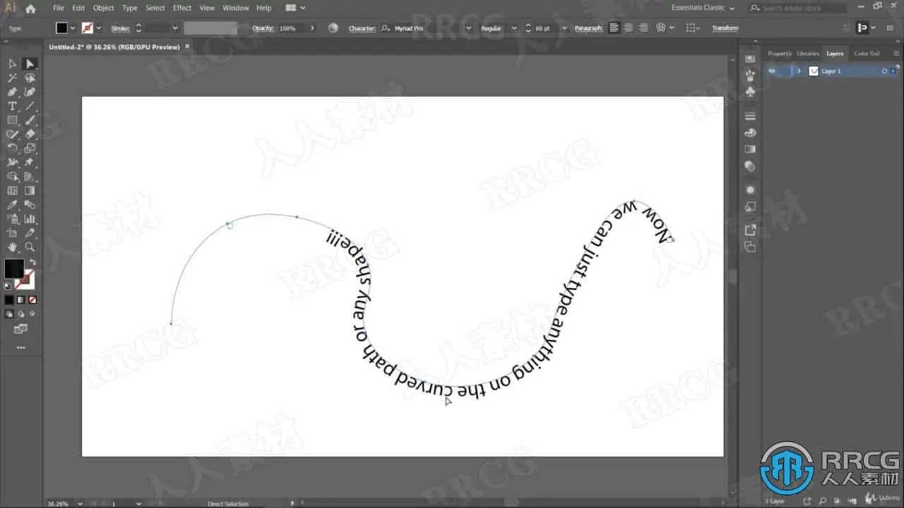The width and height of the screenshot is (904, 508).
Task: Click the large black Fill swatch in toolbar
Action: pyautogui.click(x=14, y=269)
